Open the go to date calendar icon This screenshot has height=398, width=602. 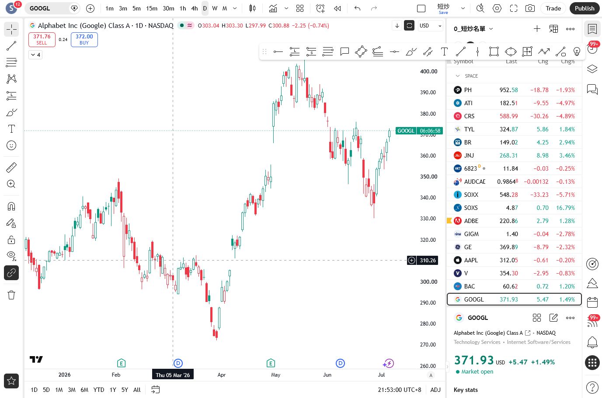(155, 390)
